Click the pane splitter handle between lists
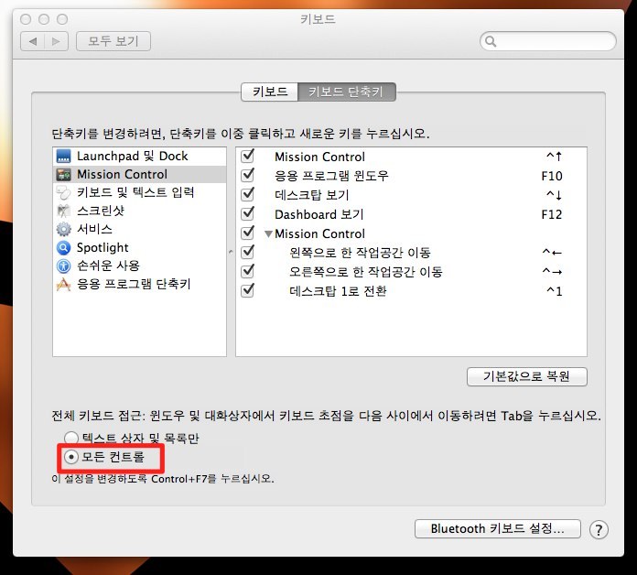Viewport: 637px width, 575px height. 231,252
